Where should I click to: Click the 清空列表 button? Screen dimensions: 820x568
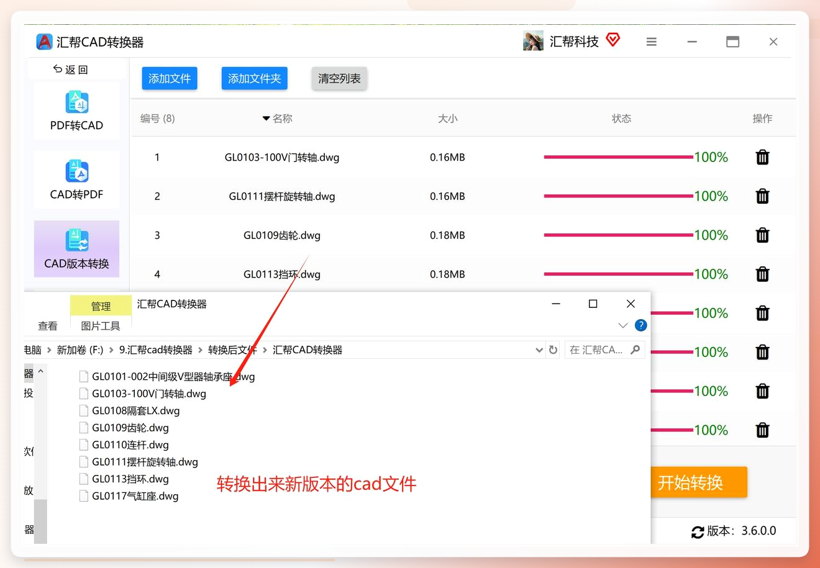[339, 79]
